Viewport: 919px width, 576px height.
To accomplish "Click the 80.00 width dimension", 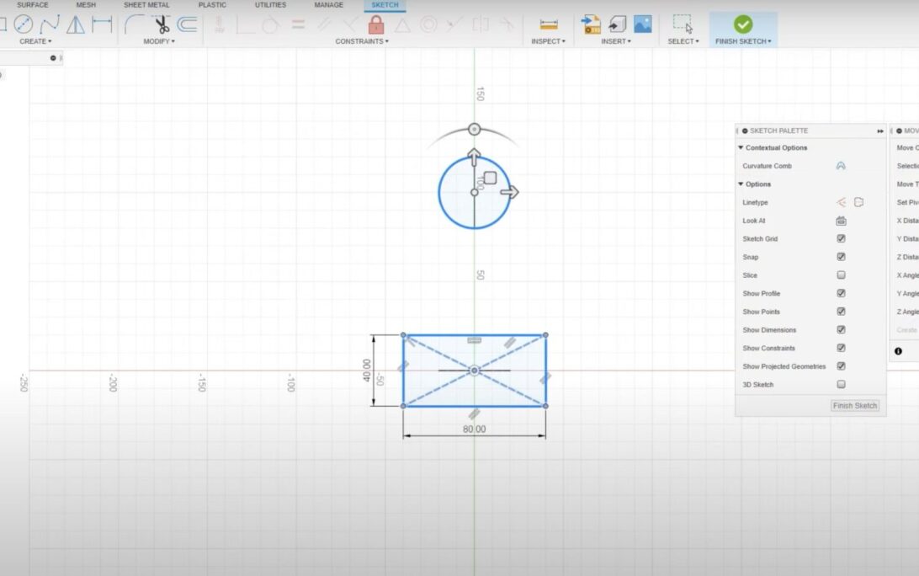I will point(475,429).
